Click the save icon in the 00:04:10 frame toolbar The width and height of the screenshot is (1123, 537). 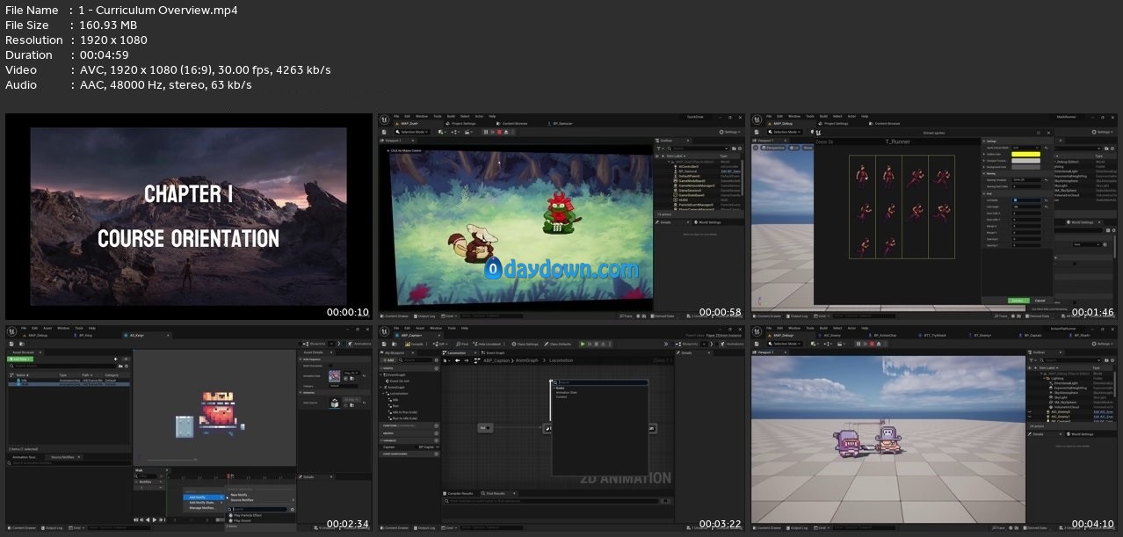[758, 344]
